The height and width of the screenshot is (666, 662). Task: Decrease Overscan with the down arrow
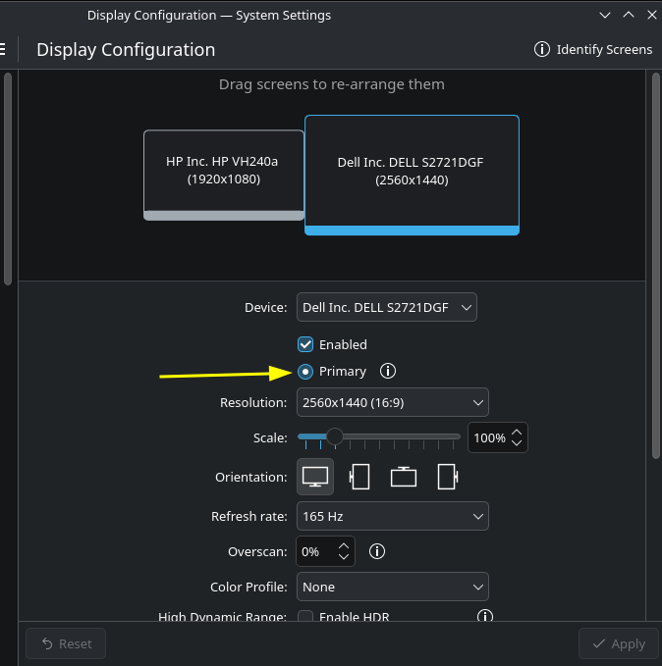click(344, 557)
